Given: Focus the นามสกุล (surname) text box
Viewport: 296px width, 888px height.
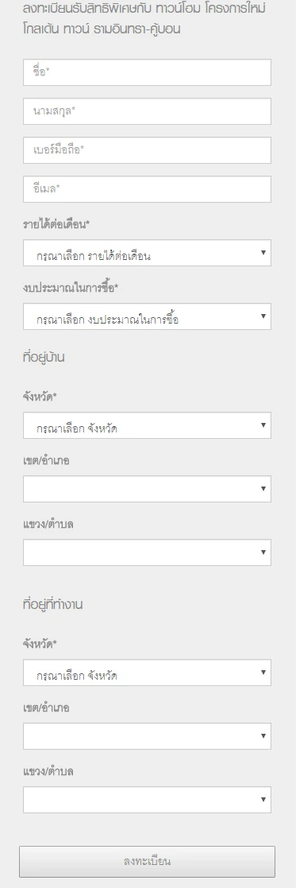Looking at the screenshot, I should tap(147, 111).
